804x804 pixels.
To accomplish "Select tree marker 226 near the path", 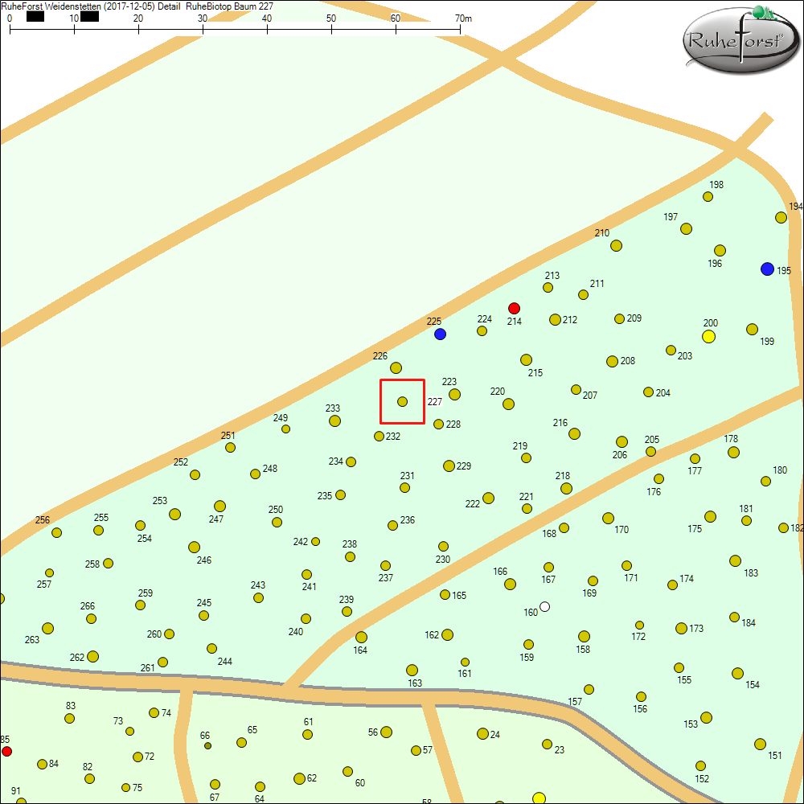I will 396,367.
